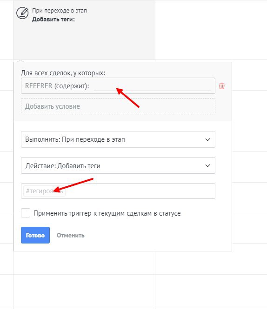Change the 'содержит' condition operator
The height and width of the screenshot is (309, 267).
click(71, 86)
